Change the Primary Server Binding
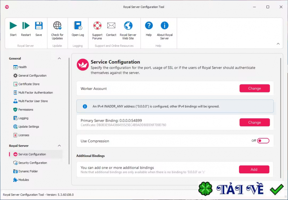Screen dimensions: 288x200 [x=255, y=122]
